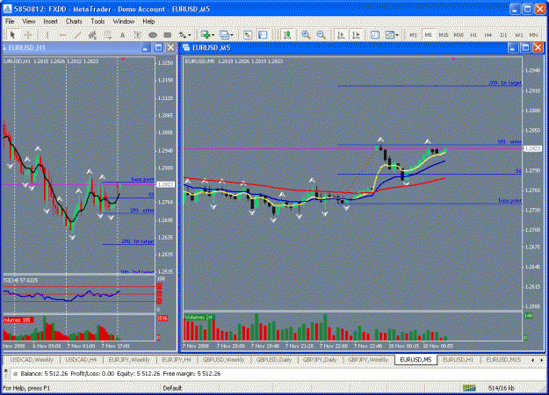Select the rectangle drawing tool
Image resolution: width=549 pixels, height=395 pixels.
[168, 34]
